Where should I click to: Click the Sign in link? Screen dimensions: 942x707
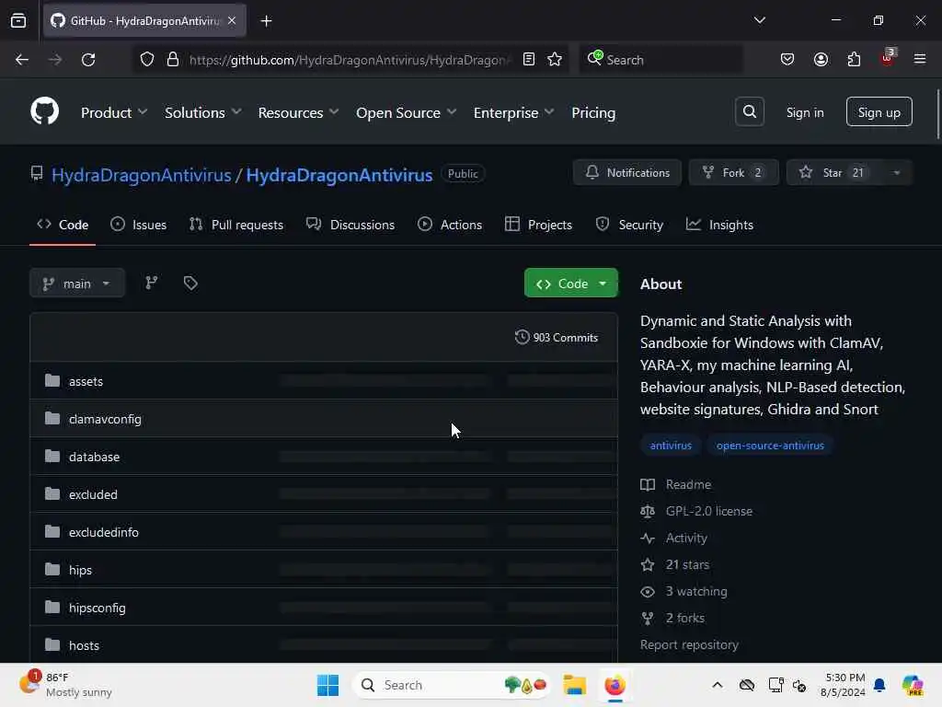point(804,112)
